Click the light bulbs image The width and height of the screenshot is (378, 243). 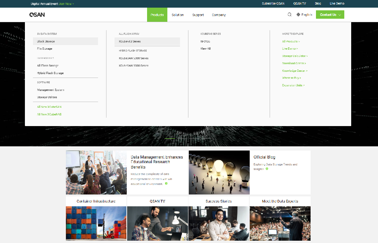click(219, 172)
